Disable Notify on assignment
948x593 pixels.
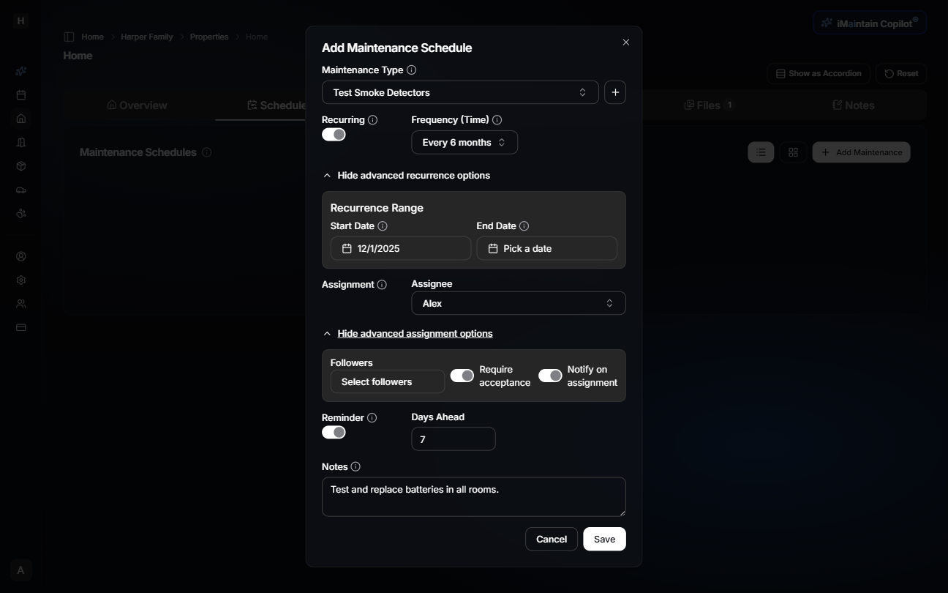point(550,375)
